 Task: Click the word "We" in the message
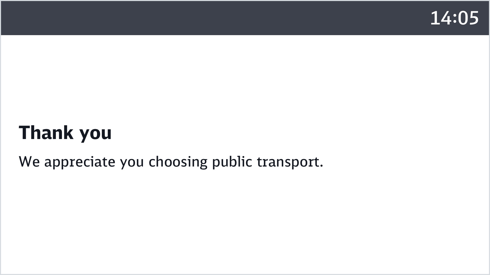tap(29, 162)
